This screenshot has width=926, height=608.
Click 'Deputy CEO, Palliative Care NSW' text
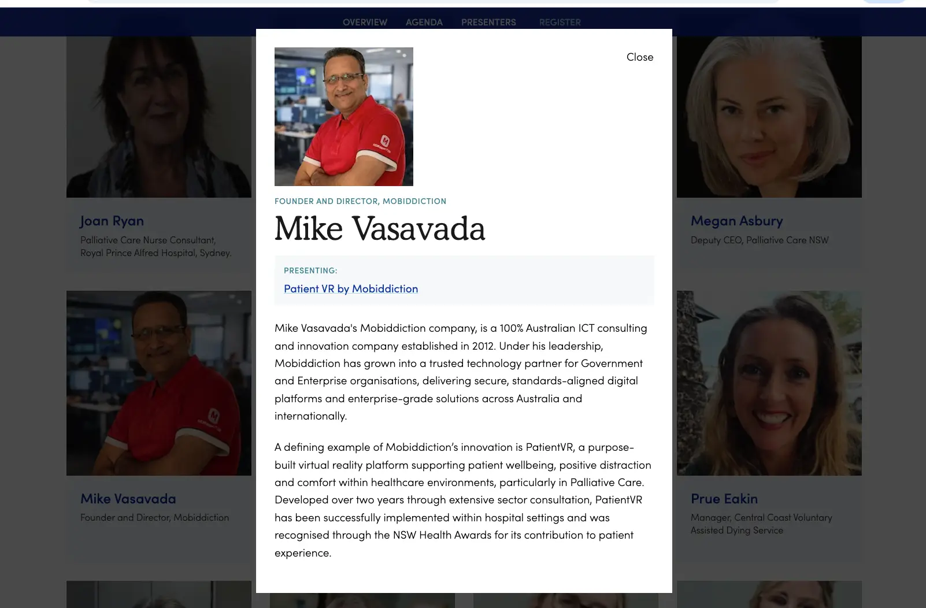point(760,240)
